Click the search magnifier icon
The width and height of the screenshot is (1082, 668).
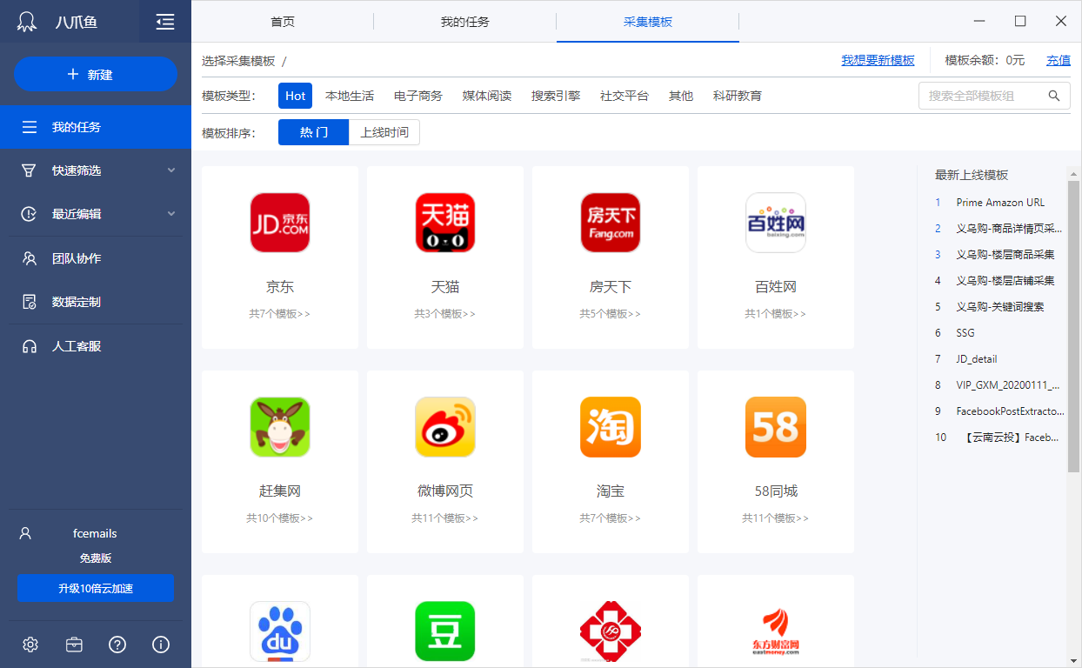click(1053, 96)
